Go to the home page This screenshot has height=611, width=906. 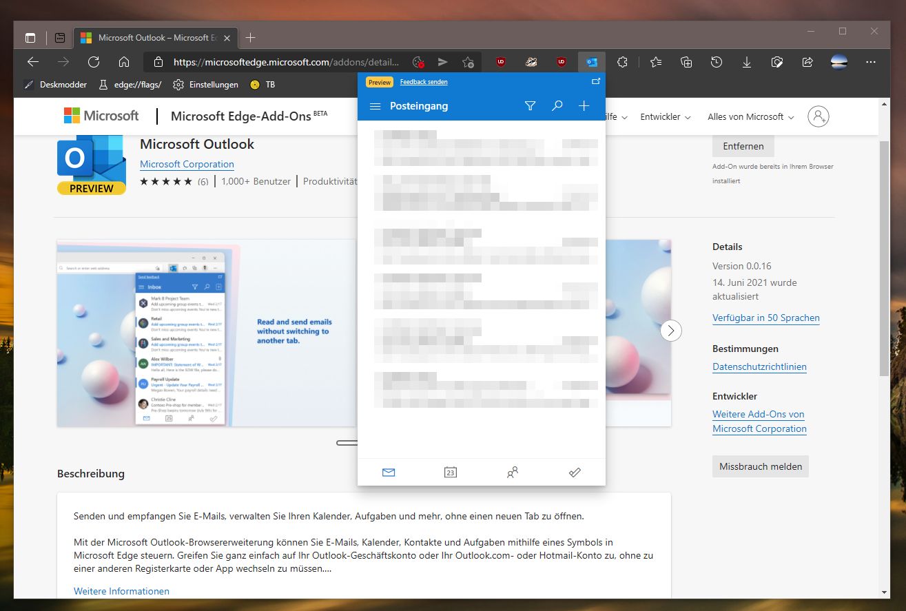124,62
